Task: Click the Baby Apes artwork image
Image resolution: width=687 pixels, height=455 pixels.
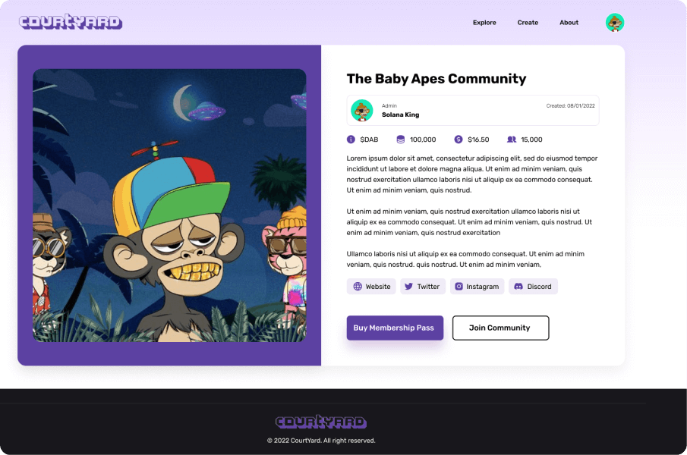Action: [x=169, y=206]
